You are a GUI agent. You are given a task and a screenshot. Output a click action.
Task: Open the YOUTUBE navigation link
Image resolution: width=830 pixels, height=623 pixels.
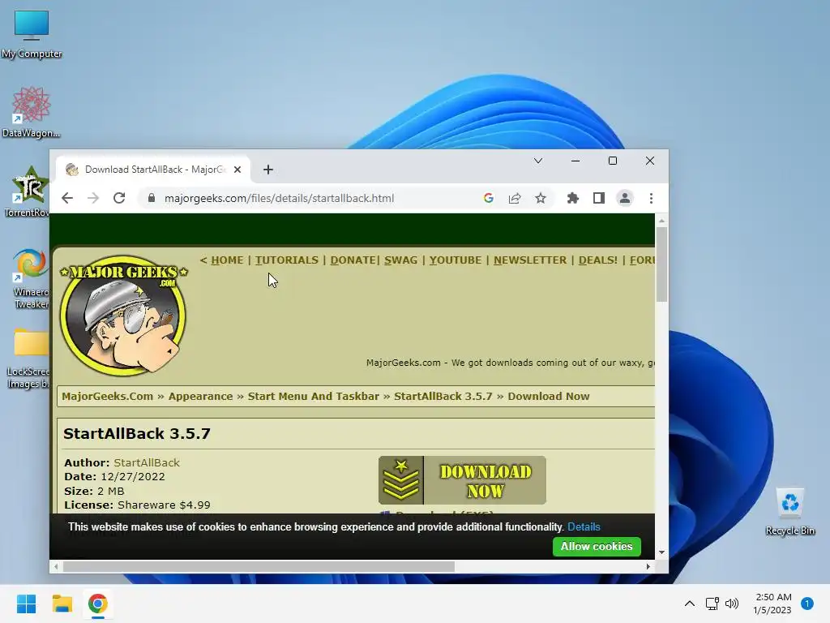(456, 260)
